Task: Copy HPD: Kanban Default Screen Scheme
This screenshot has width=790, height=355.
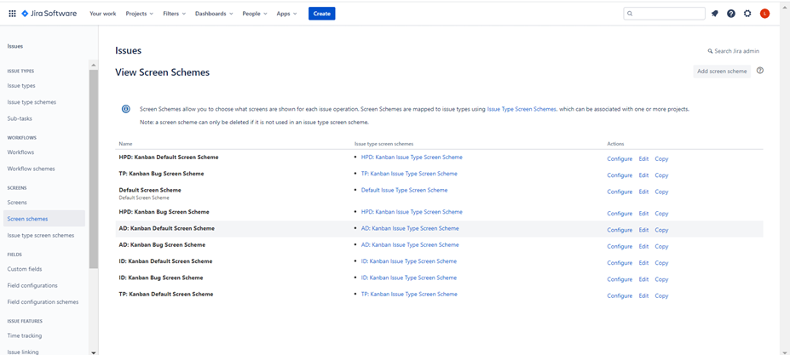Action: (x=661, y=158)
